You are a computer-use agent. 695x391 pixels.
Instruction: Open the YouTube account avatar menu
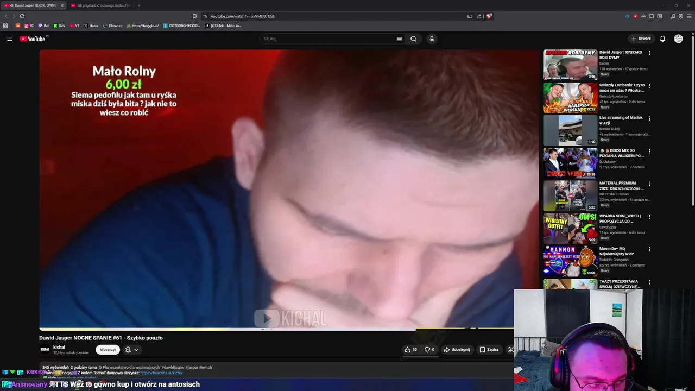[678, 39]
